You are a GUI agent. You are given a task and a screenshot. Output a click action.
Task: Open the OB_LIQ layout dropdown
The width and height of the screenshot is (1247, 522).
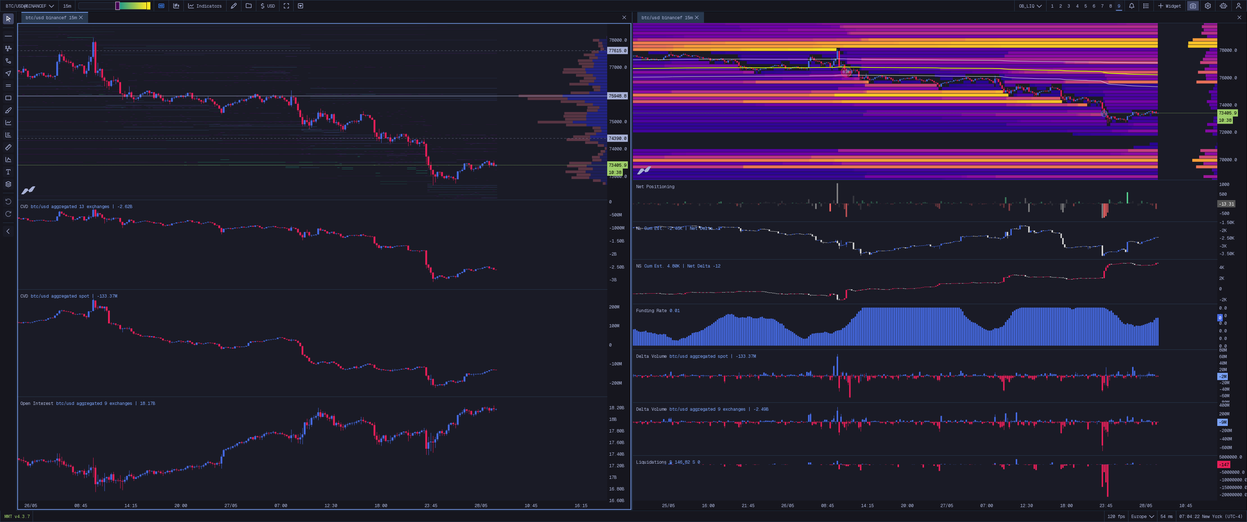click(x=1030, y=6)
